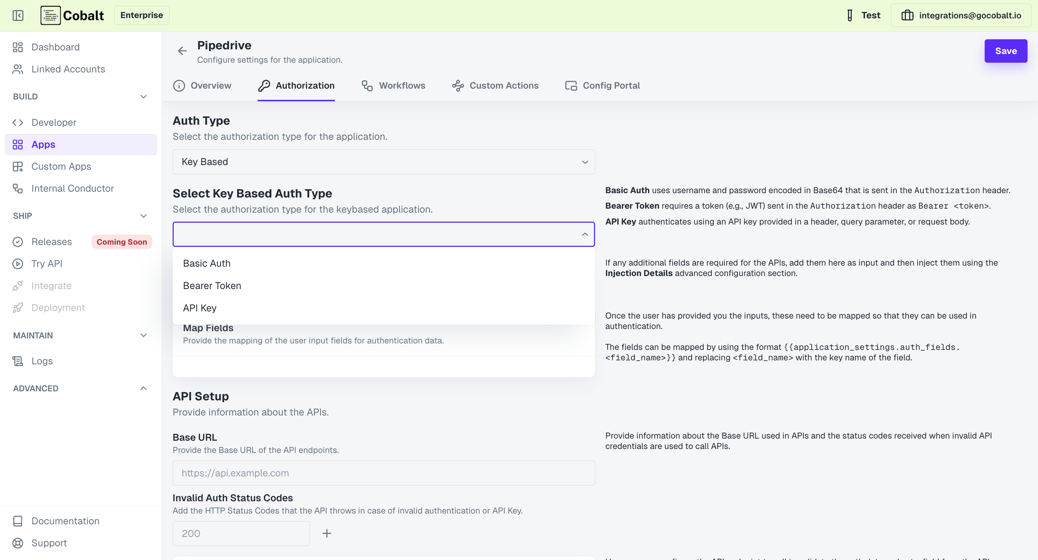Choose Basic Auth as the key based type
The height and width of the screenshot is (560, 1038).
(x=207, y=263)
